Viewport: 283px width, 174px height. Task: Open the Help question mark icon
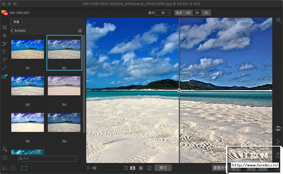pyautogui.click(x=5, y=158)
